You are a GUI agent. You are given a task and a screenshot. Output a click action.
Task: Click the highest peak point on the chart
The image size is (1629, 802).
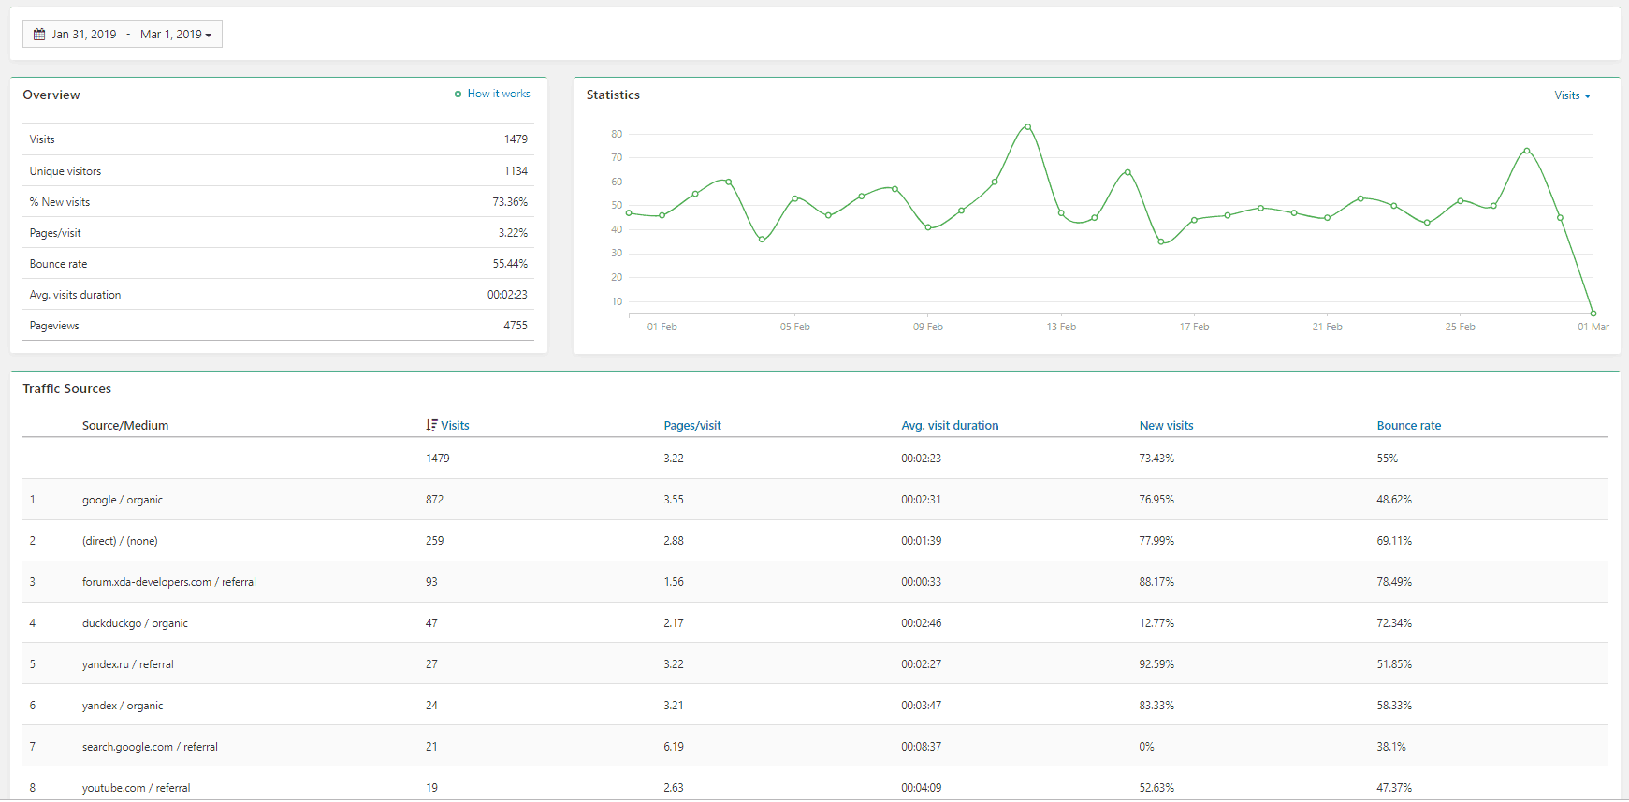point(1027,126)
